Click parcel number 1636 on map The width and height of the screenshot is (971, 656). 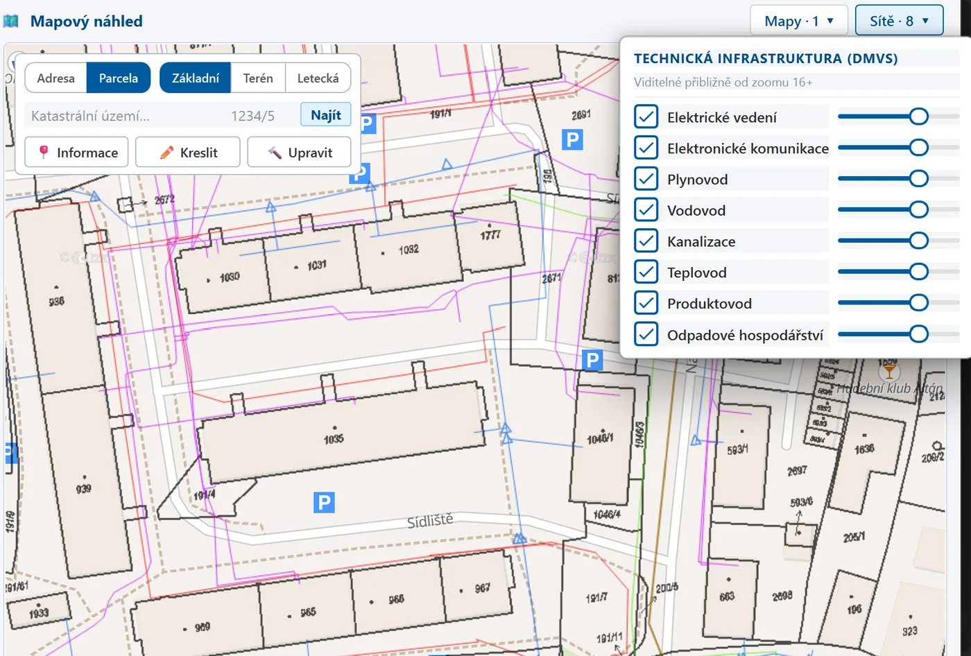point(864,449)
